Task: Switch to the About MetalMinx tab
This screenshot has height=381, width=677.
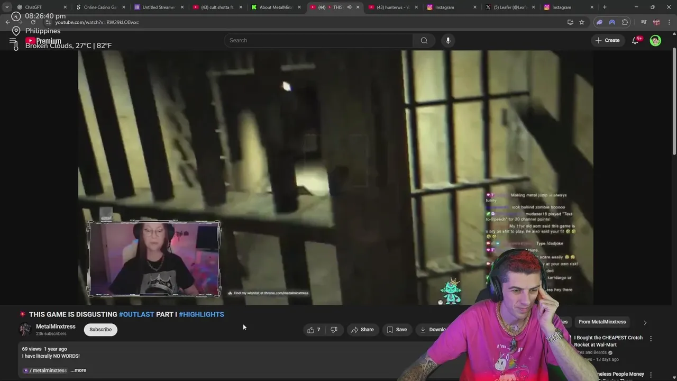Action: click(276, 7)
